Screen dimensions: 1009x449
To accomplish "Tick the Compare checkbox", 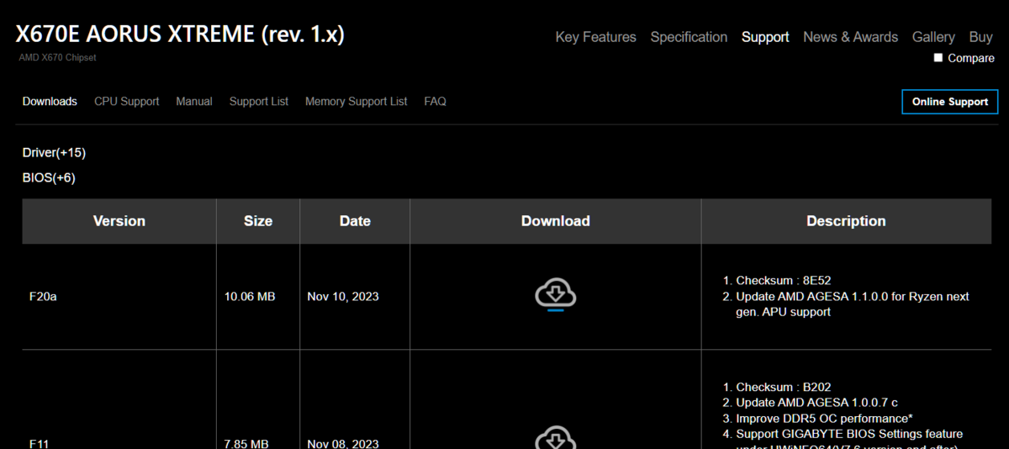I will click(x=938, y=58).
